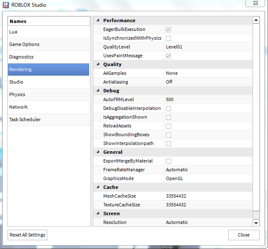This screenshot has width=268, height=249.
Task: Select the Task Scheduler category
Action: [48, 119]
